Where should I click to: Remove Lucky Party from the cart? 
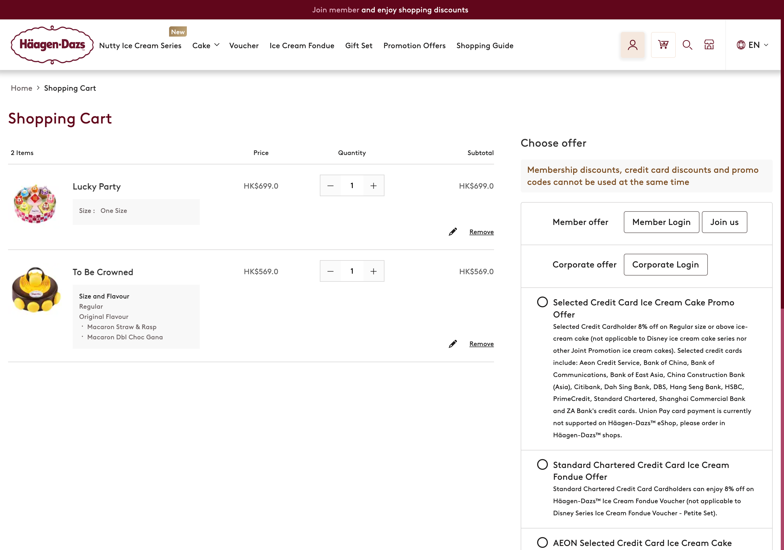pyautogui.click(x=481, y=232)
